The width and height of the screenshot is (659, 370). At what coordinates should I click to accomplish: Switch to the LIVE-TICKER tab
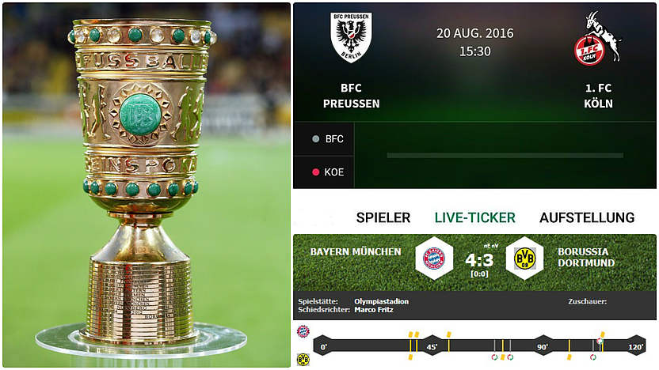pyautogui.click(x=475, y=217)
